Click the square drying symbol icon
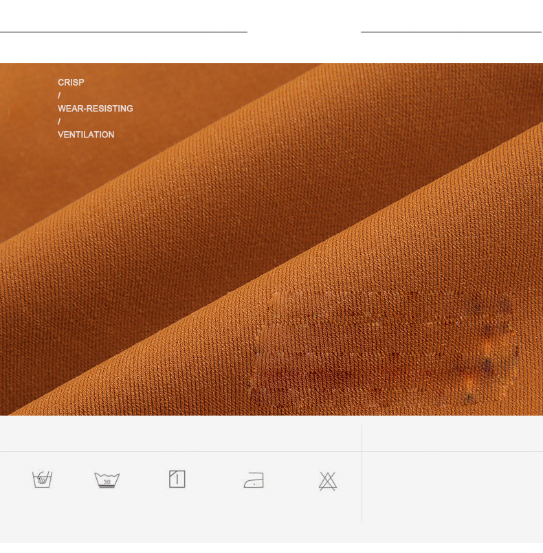Viewport: 543px width, 553px height. click(x=177, y=479)
